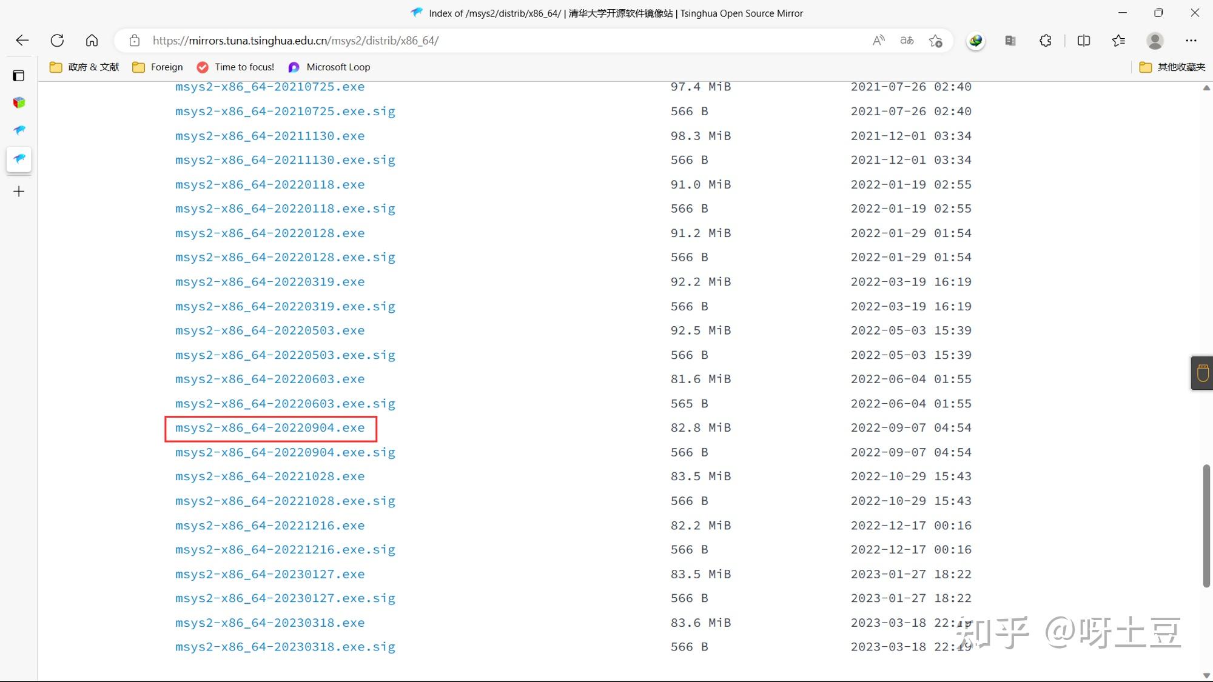Download msys2-x86_64-20220904.exe
This screenshot has width=1213, height=682.
coord(270,428)
